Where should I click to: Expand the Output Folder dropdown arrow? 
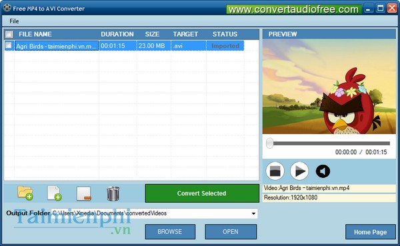[253, 213]
